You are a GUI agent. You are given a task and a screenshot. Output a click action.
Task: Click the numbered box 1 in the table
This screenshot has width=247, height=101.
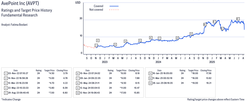point(6,73)
